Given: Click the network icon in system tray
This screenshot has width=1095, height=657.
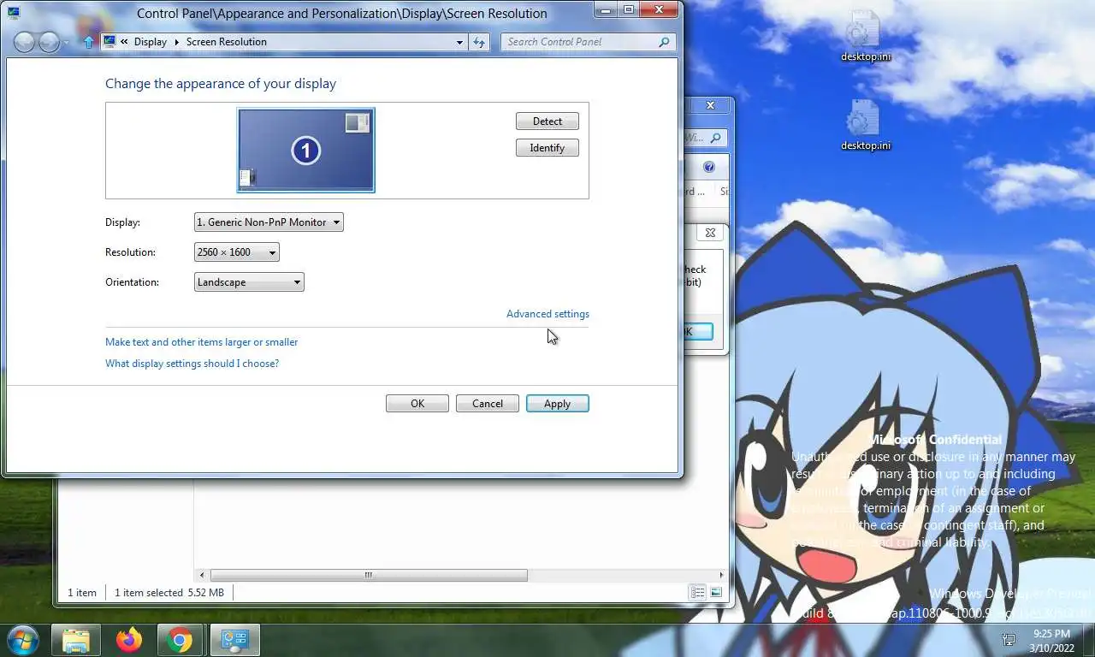Looking at the screenshot, I should (1009, 640).
